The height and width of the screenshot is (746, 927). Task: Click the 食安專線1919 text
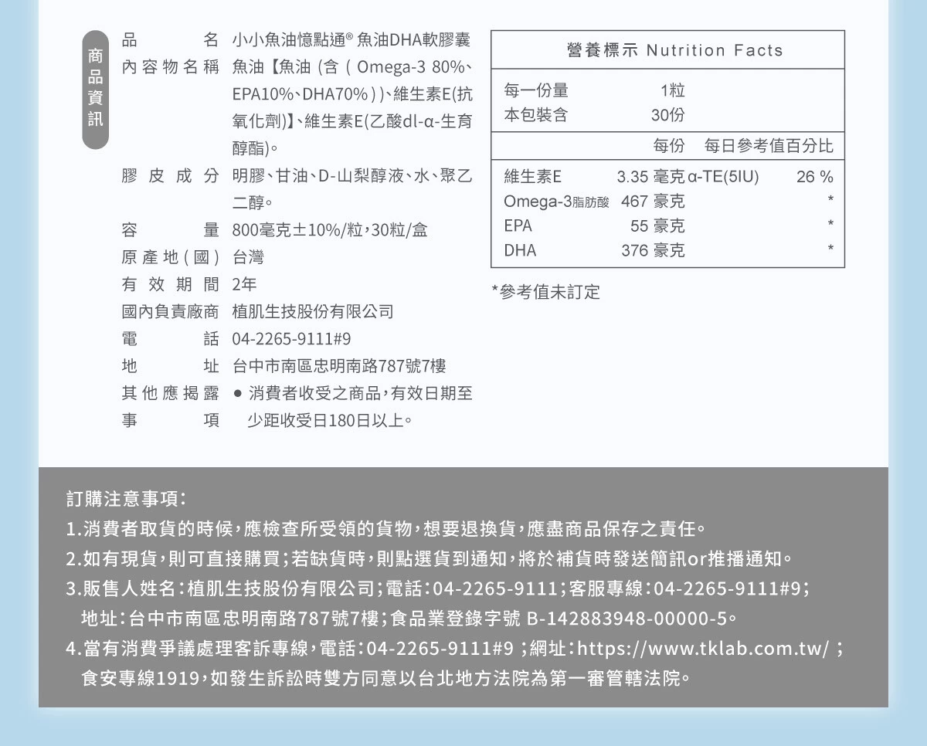pyautogui.click(x=141, y=678)
